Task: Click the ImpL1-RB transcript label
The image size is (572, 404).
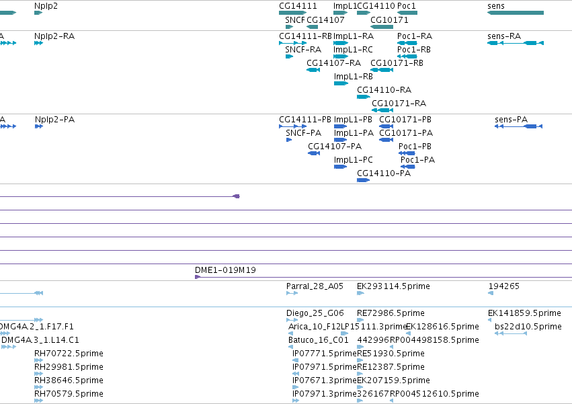Action: 354,77
